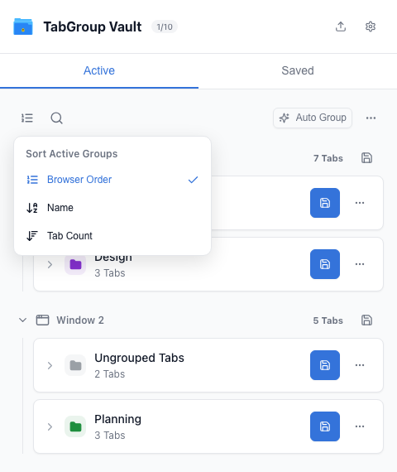Click the 7 Tabs count text
Screen dimensions: 397x472
328,158
